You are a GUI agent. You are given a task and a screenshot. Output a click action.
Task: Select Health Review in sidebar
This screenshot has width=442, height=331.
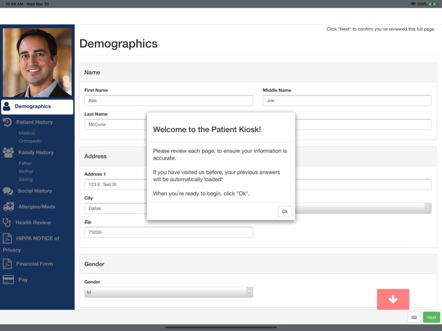coord(33,223)
